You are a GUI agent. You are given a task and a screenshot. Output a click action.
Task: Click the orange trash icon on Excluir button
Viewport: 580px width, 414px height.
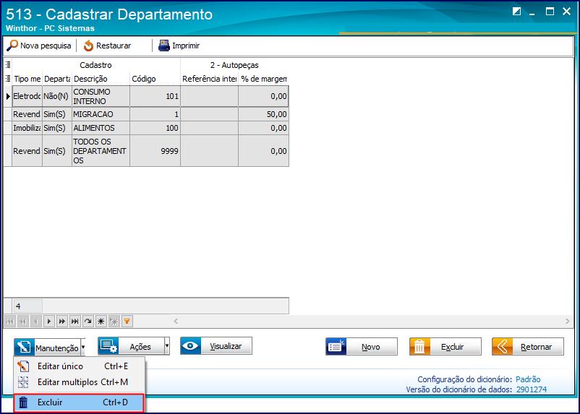(x=420, y=347)
